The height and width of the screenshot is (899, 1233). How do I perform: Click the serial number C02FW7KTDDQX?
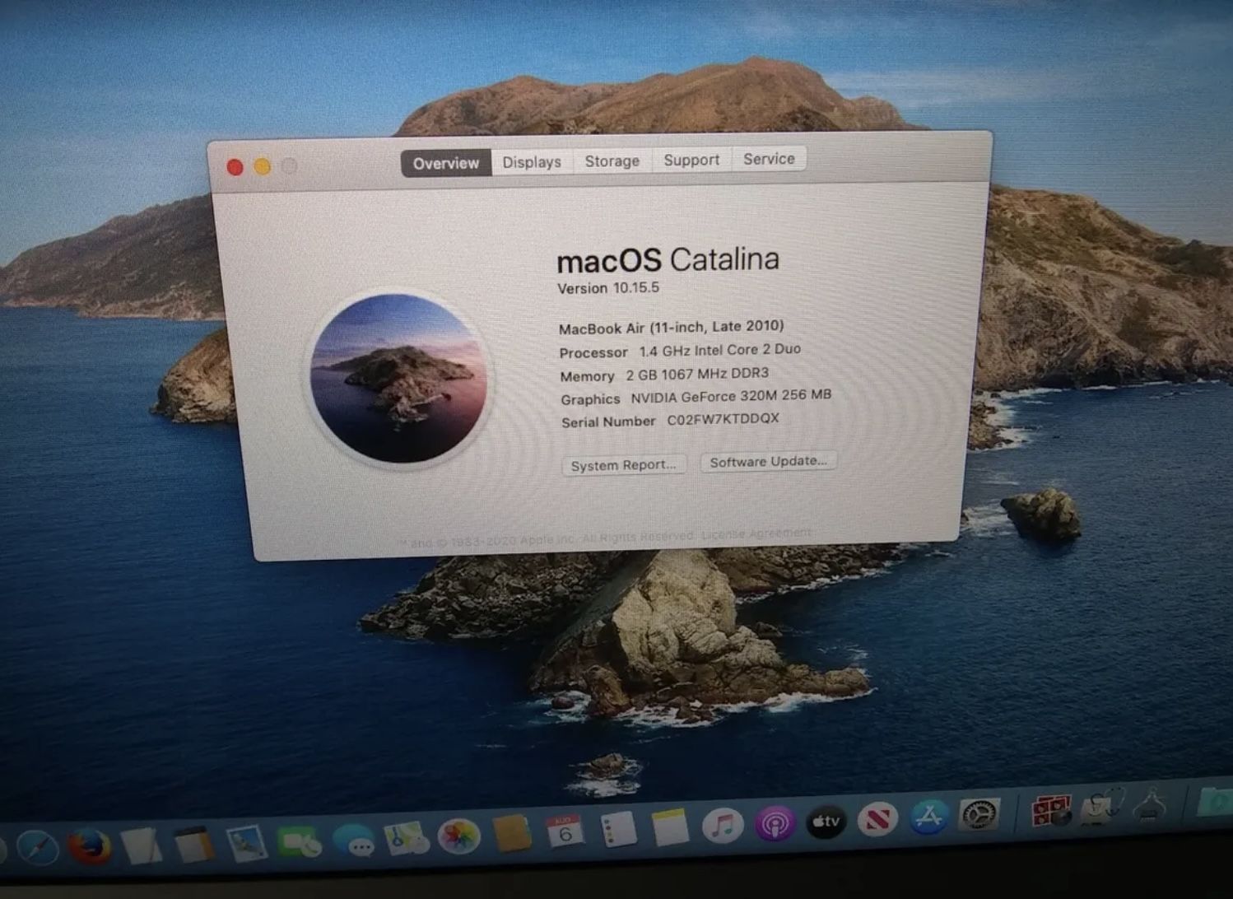pyautogui.click(x=723, y=419)
